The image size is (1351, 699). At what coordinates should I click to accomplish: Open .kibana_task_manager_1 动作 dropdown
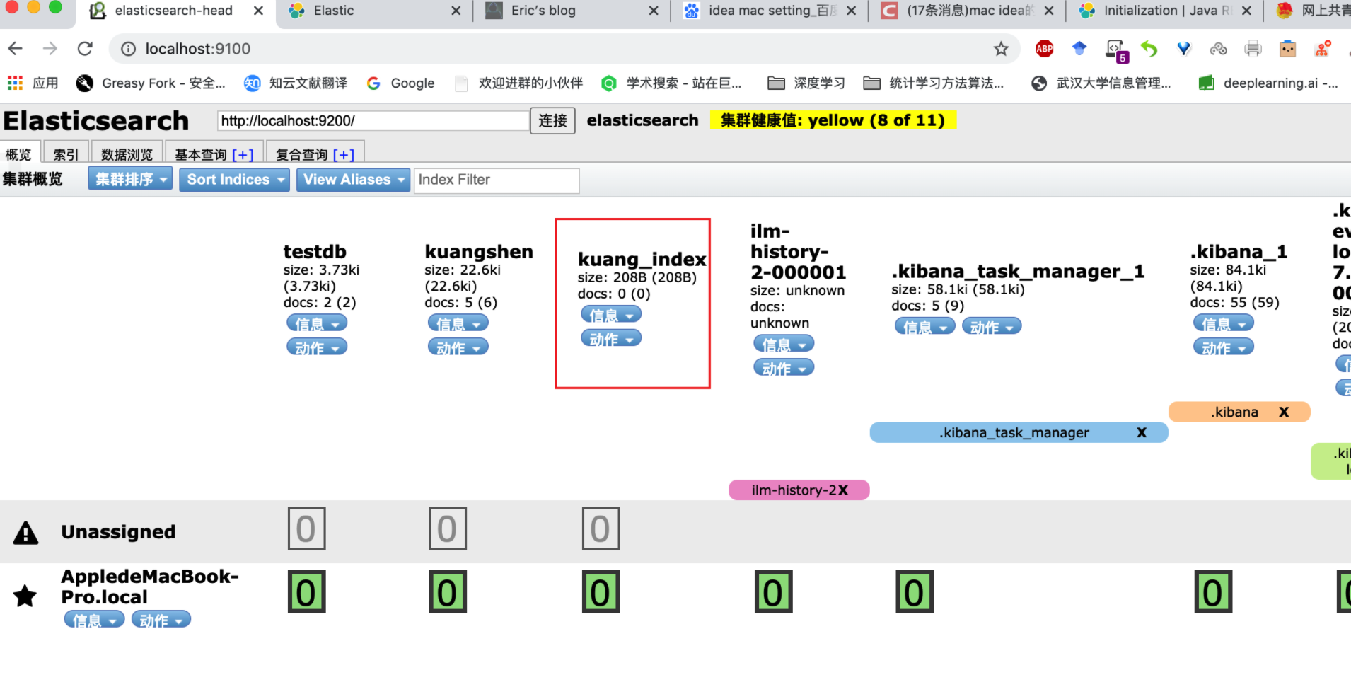(992, 326)
